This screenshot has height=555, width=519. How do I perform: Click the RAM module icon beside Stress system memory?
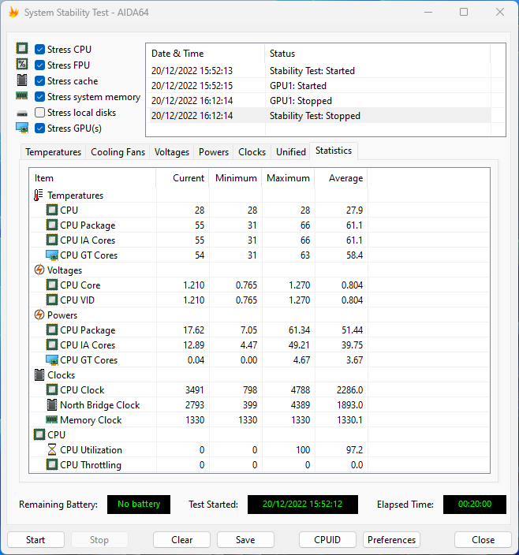pos(22,95)
